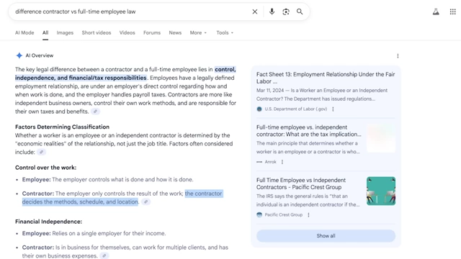Click 'Factors Determining Classification' heading
The width and height of the screenshot is (461, 259).
[x=63, y=127]
